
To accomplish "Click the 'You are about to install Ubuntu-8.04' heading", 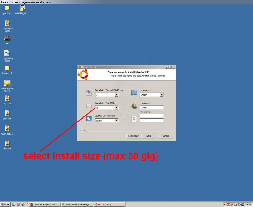I will pos(129,72).
